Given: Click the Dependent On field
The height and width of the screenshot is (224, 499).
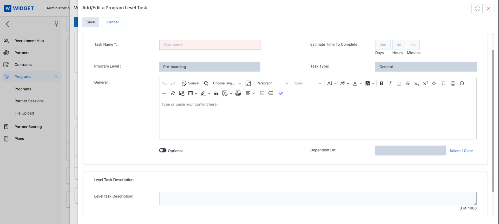Looking at the screenshot, I should [x=411, y=150].
